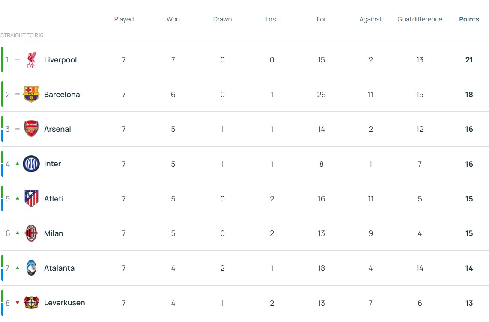
Task: Click the Atalanta club crest
Action: (x=31, y=268)
